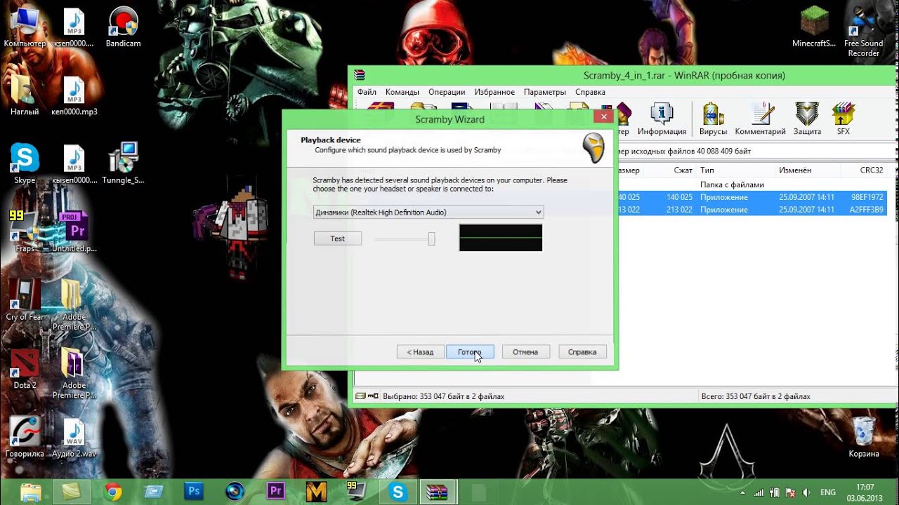Click the Готово button to finish
This screenshot has height=505, width=899.
[x=470, y=351]
